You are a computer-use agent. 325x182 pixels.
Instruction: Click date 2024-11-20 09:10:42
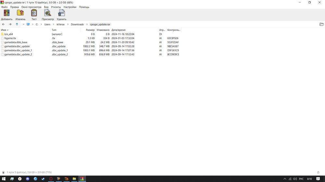point(123,42)
